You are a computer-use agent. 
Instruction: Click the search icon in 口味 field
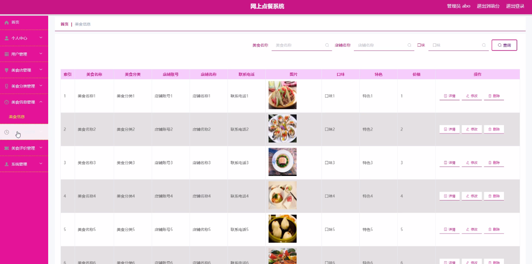484,45
